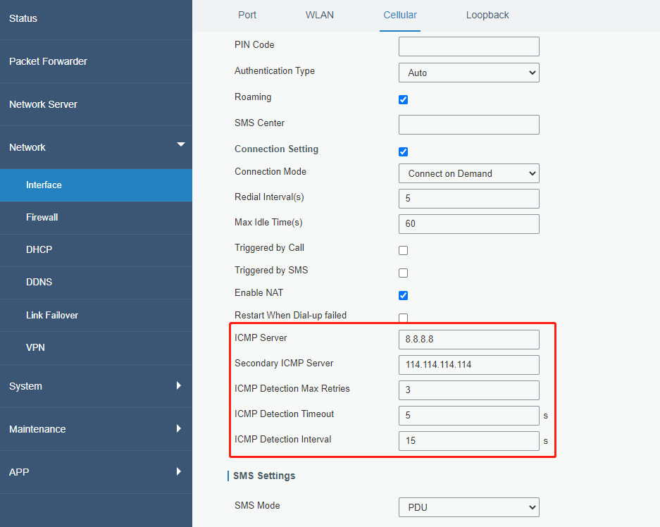Go to the VPN page
660x527 pixels.
click(35, 347)
